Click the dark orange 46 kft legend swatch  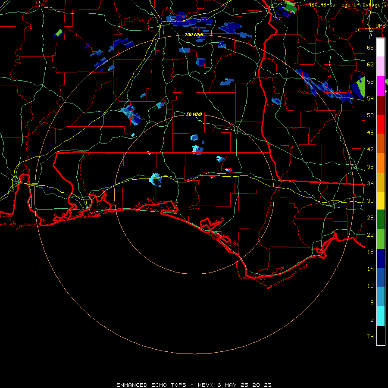pyautogui.click(x=381, y=143)
